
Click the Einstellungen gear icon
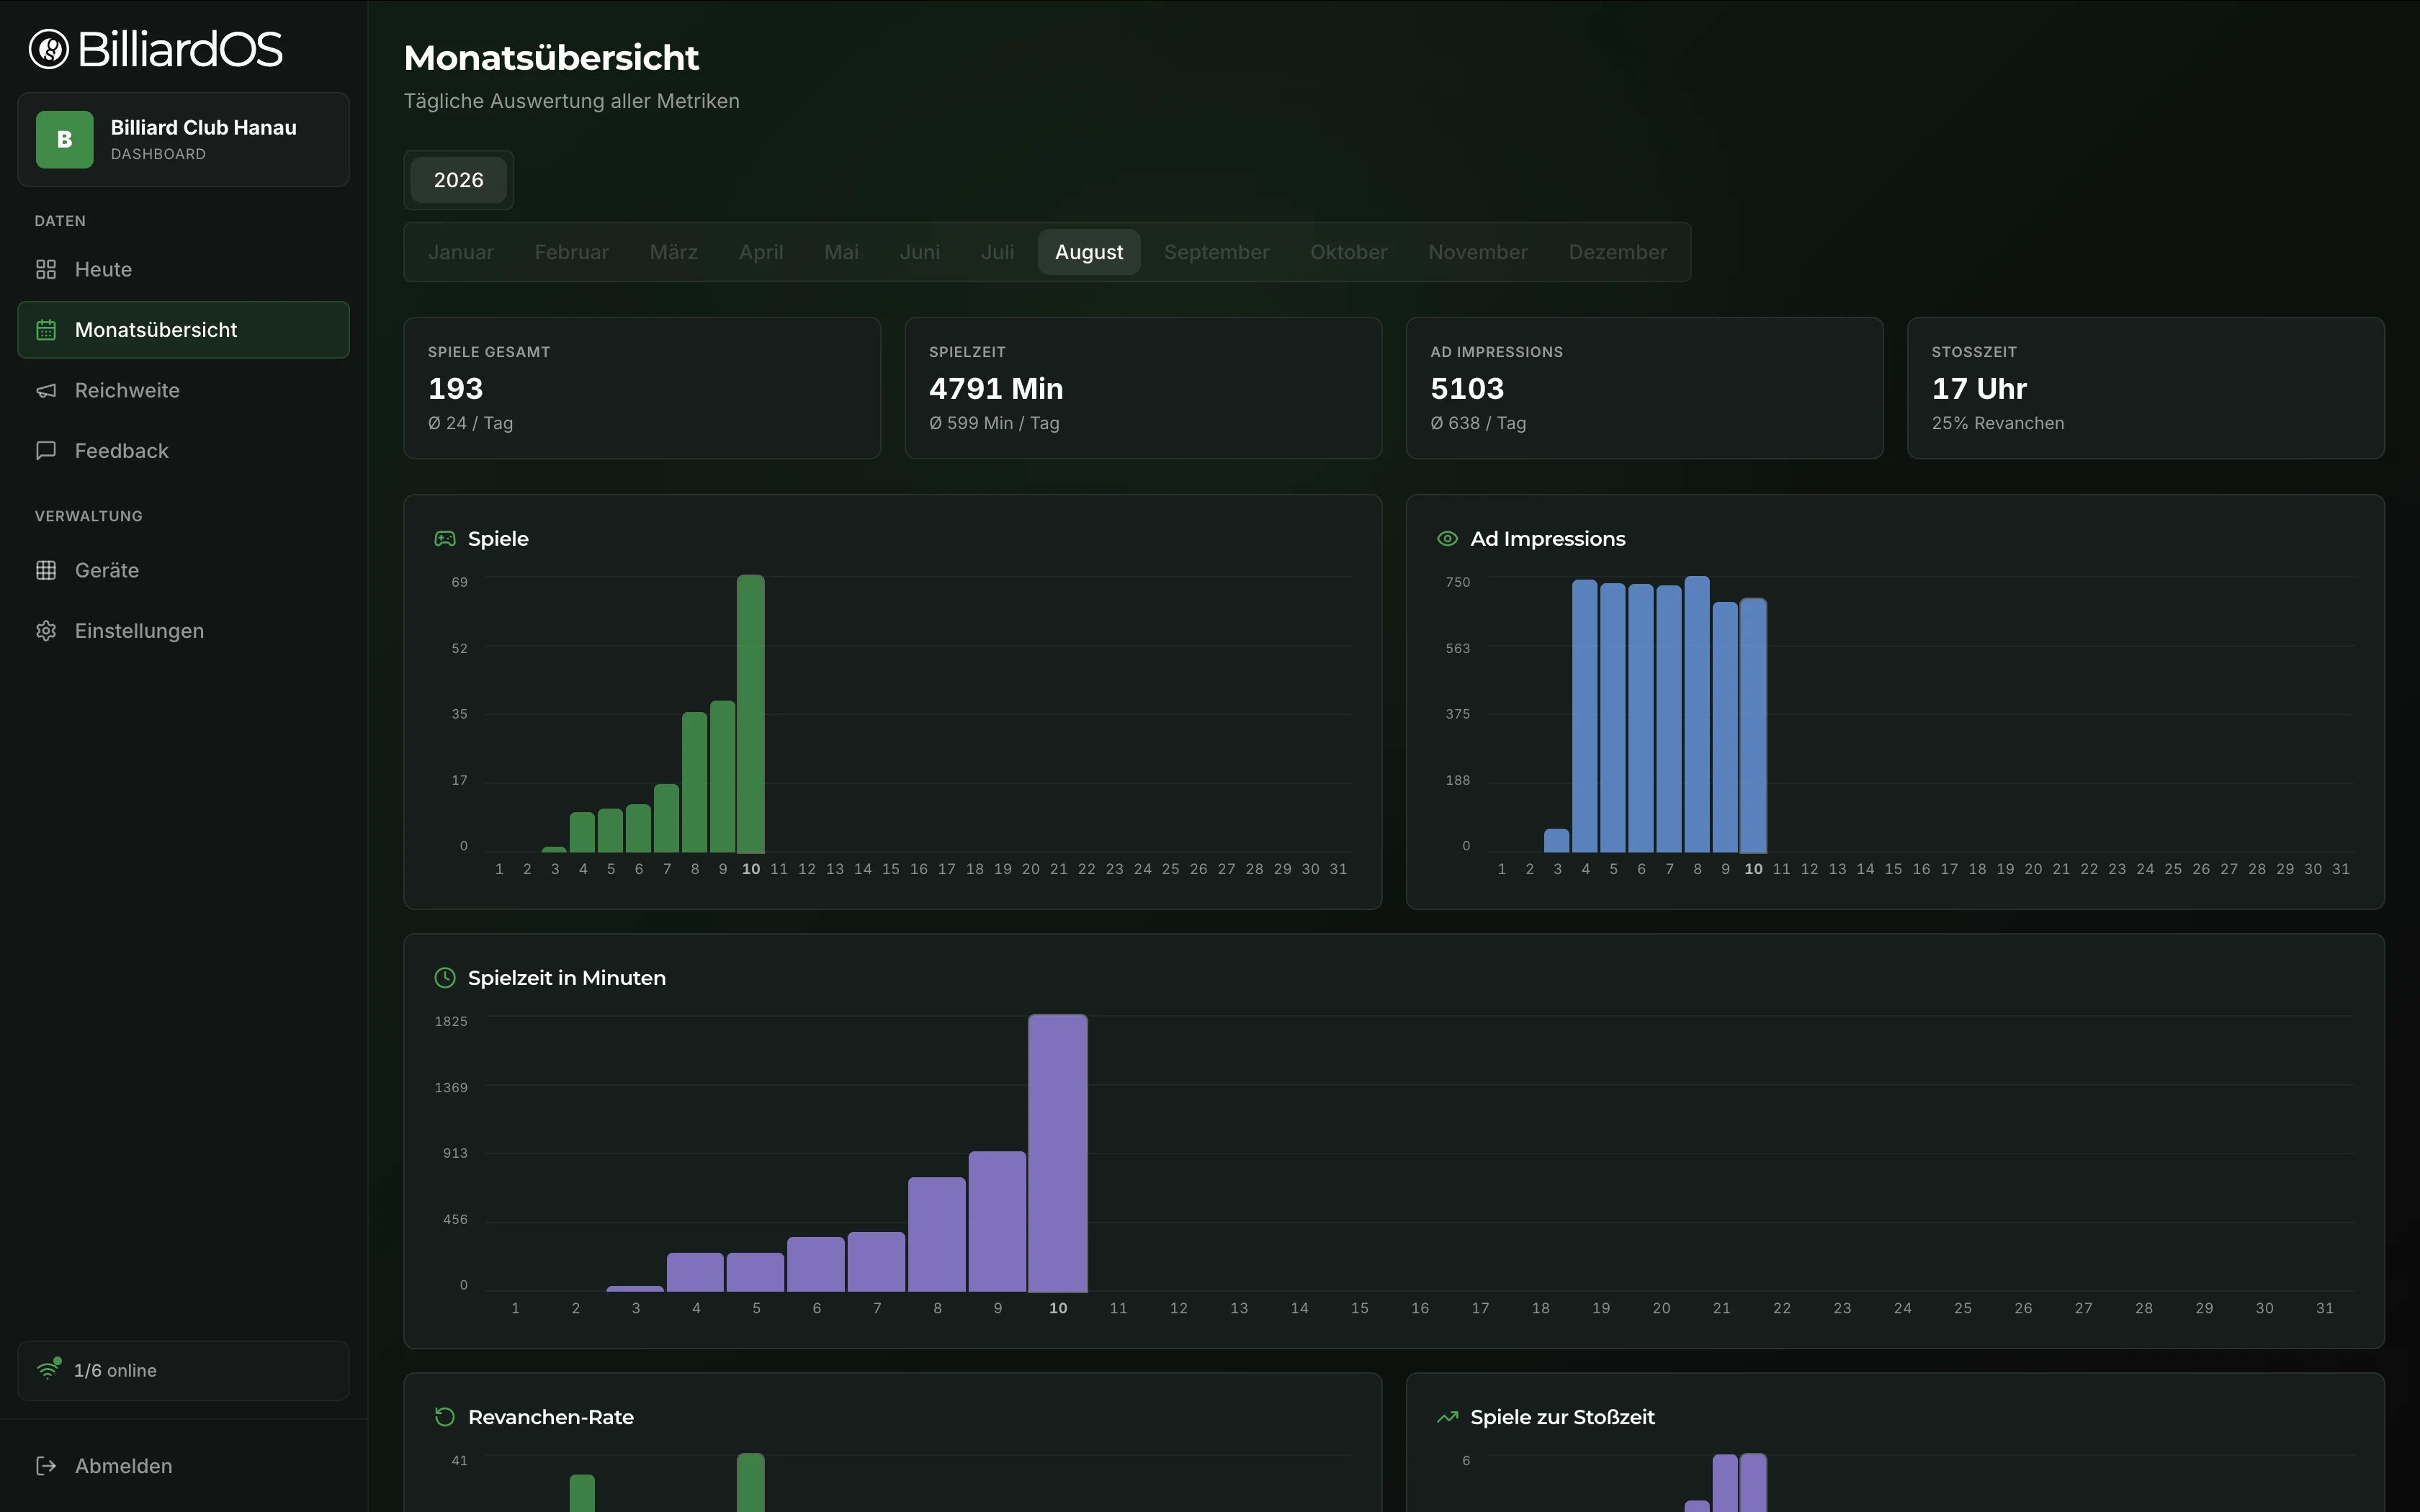point(46,631)
